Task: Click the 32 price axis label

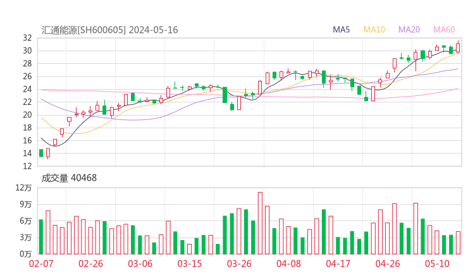Action: point(27,38)
